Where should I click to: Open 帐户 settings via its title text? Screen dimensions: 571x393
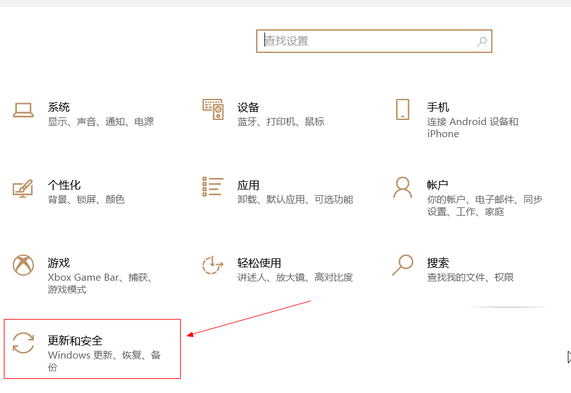[x=438, y=185]
